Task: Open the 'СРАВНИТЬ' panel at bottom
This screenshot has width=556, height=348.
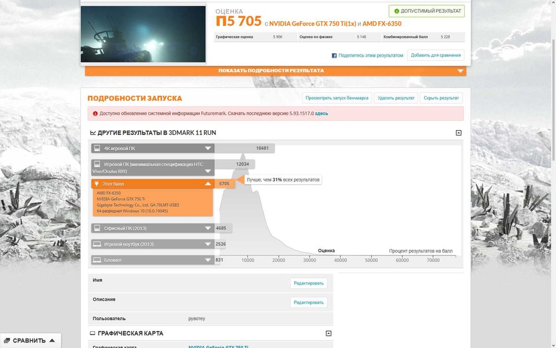Action: 31,341
